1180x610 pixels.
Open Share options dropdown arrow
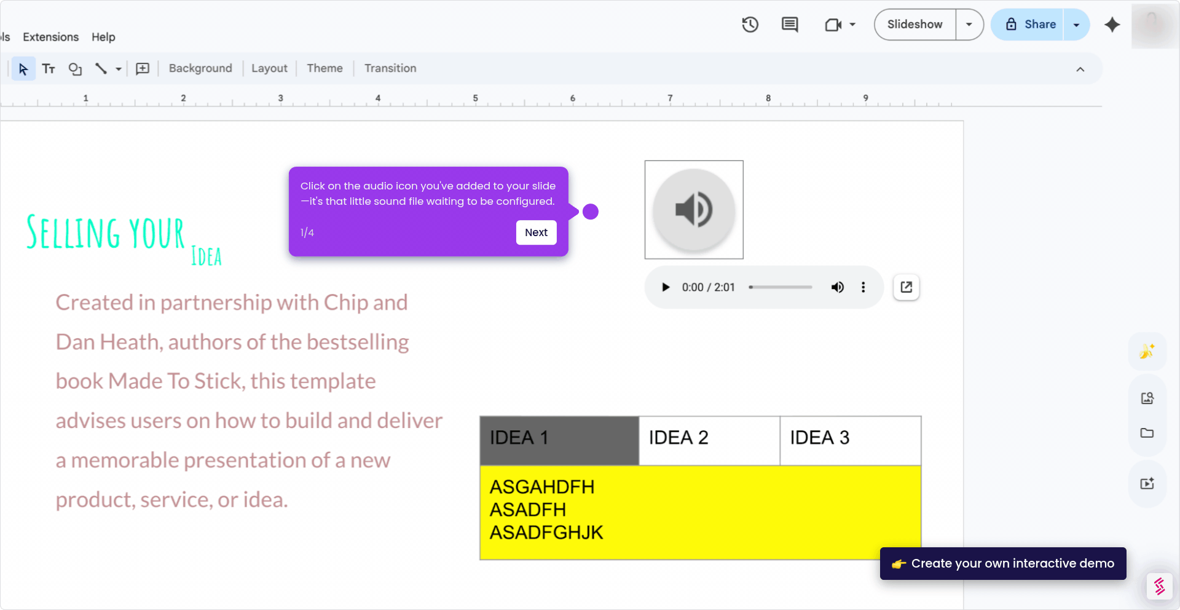coord(1076,25)
